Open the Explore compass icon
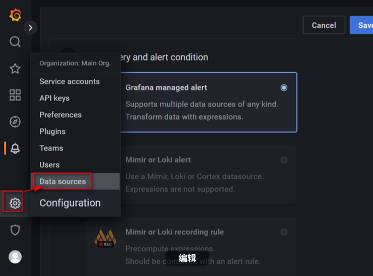The image size is (373, 276). coord(15,122)
